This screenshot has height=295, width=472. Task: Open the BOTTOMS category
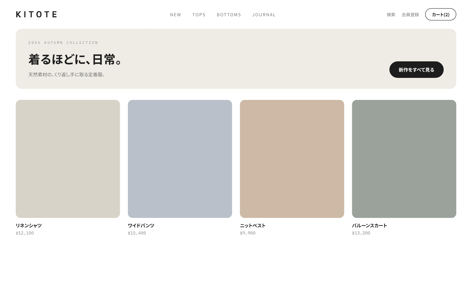[229, 15]
